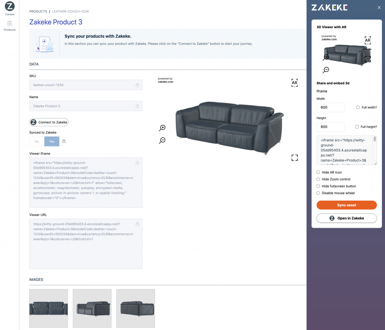The image size is (385, 330).
Task: Enable the Full height checkbox
Action: 357,127
